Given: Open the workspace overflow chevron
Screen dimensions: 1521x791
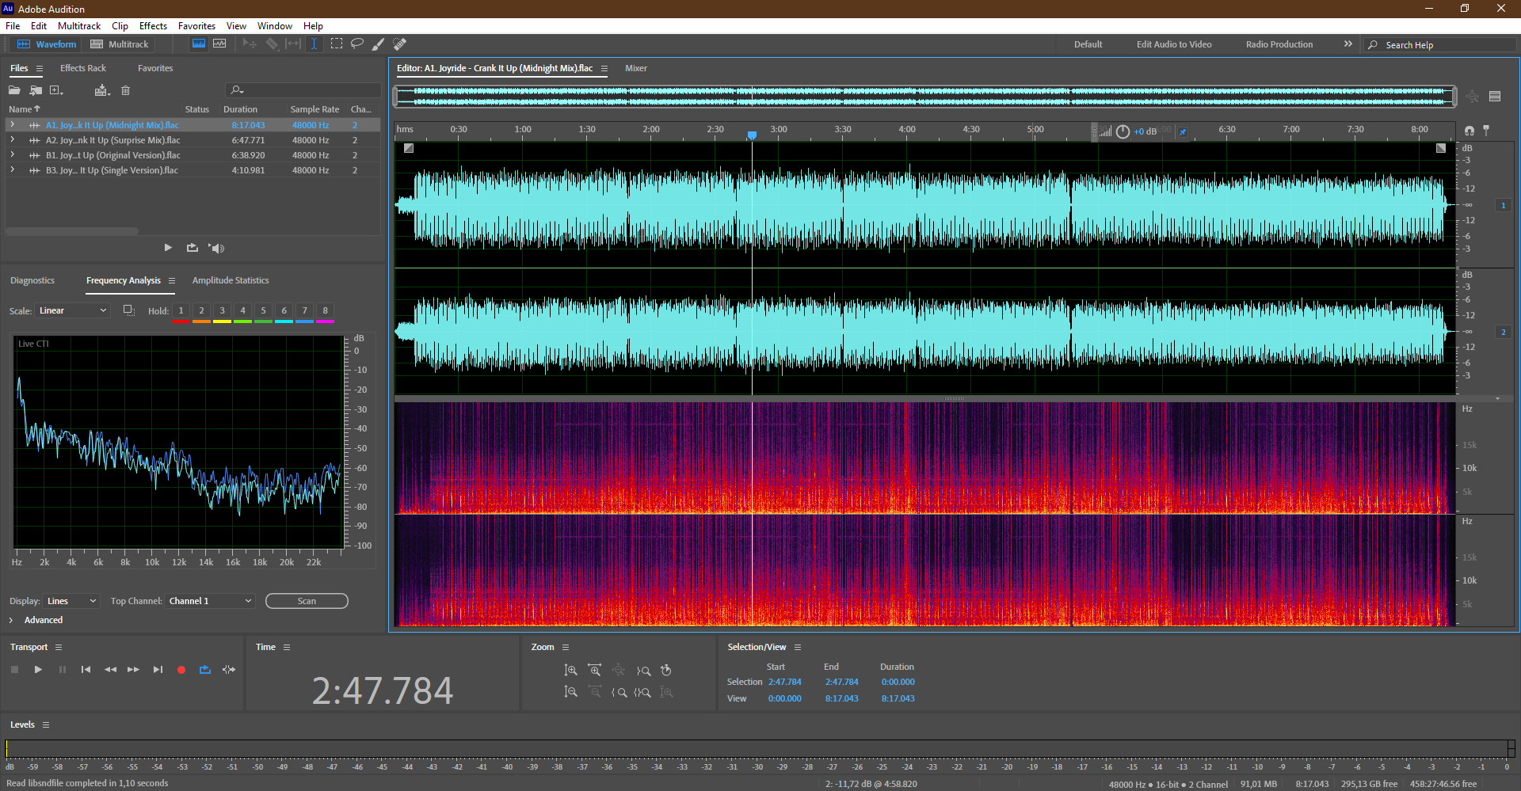Looking at the screenshot, I should pos(1348,44).
